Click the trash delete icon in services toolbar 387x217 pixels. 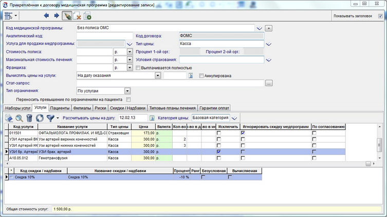(29, 118)
